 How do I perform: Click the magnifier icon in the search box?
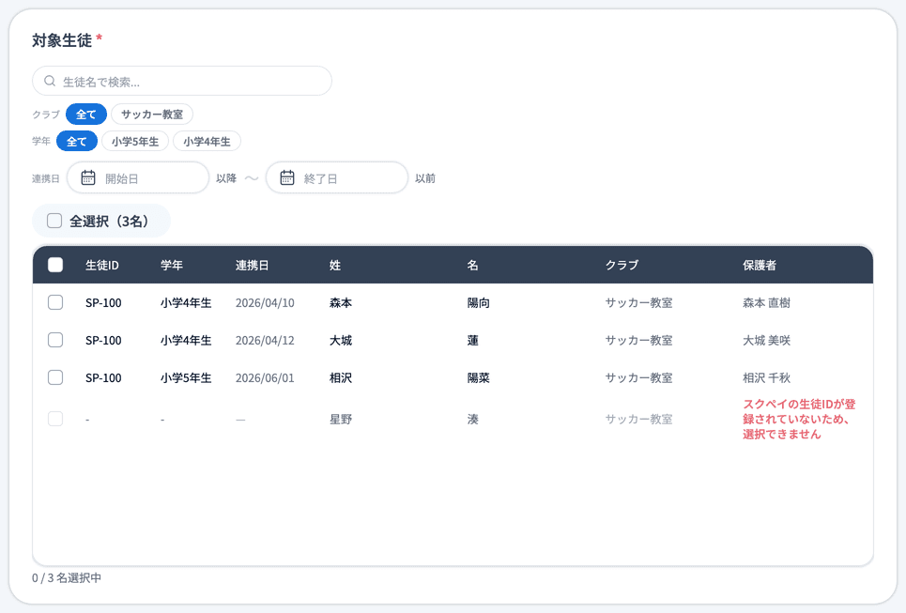[50, 81]
